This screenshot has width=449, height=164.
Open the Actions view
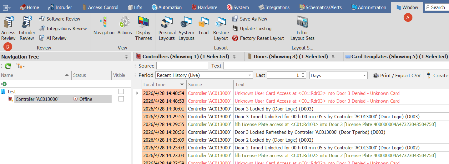coord(125,26)
